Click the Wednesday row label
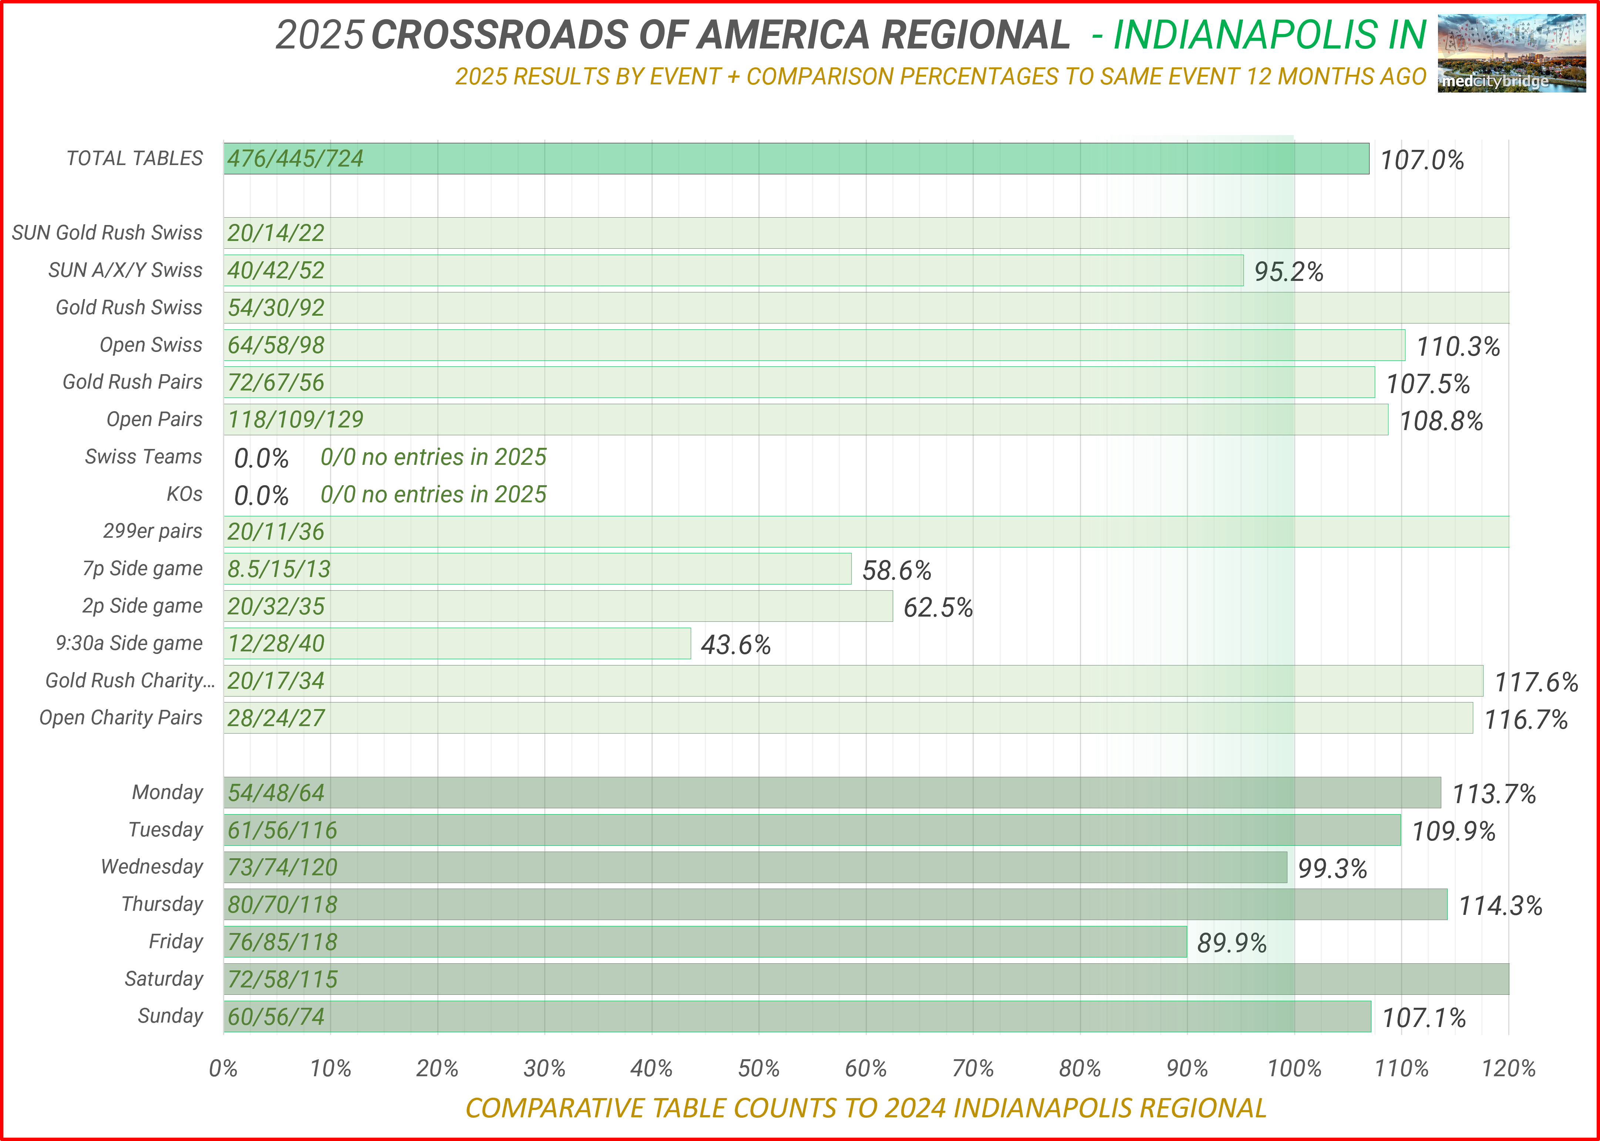Image resolution: width=1600 pixels, height=1141 pixels. point(152,866)
